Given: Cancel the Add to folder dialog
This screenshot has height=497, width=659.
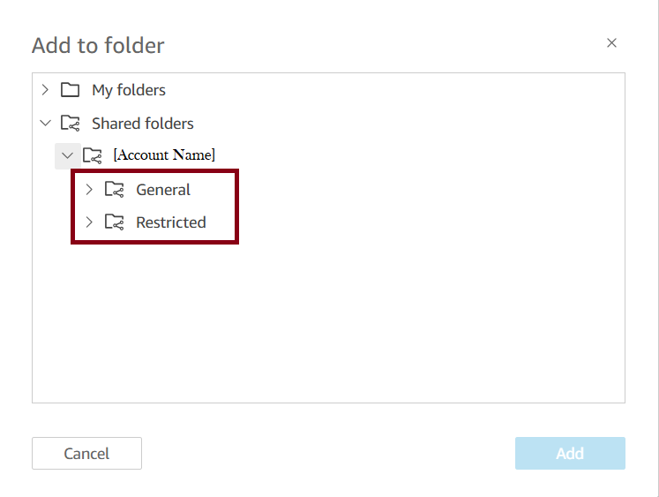Looking at the screenshot, I should [x=87, y=453].
